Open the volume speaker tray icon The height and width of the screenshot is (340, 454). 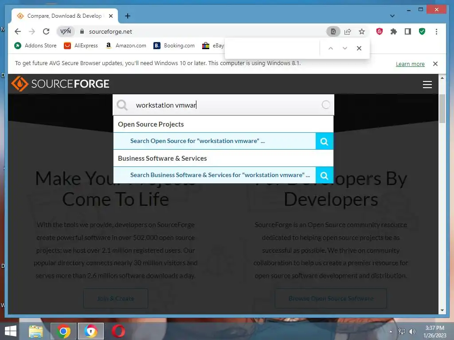pos(412,331)
